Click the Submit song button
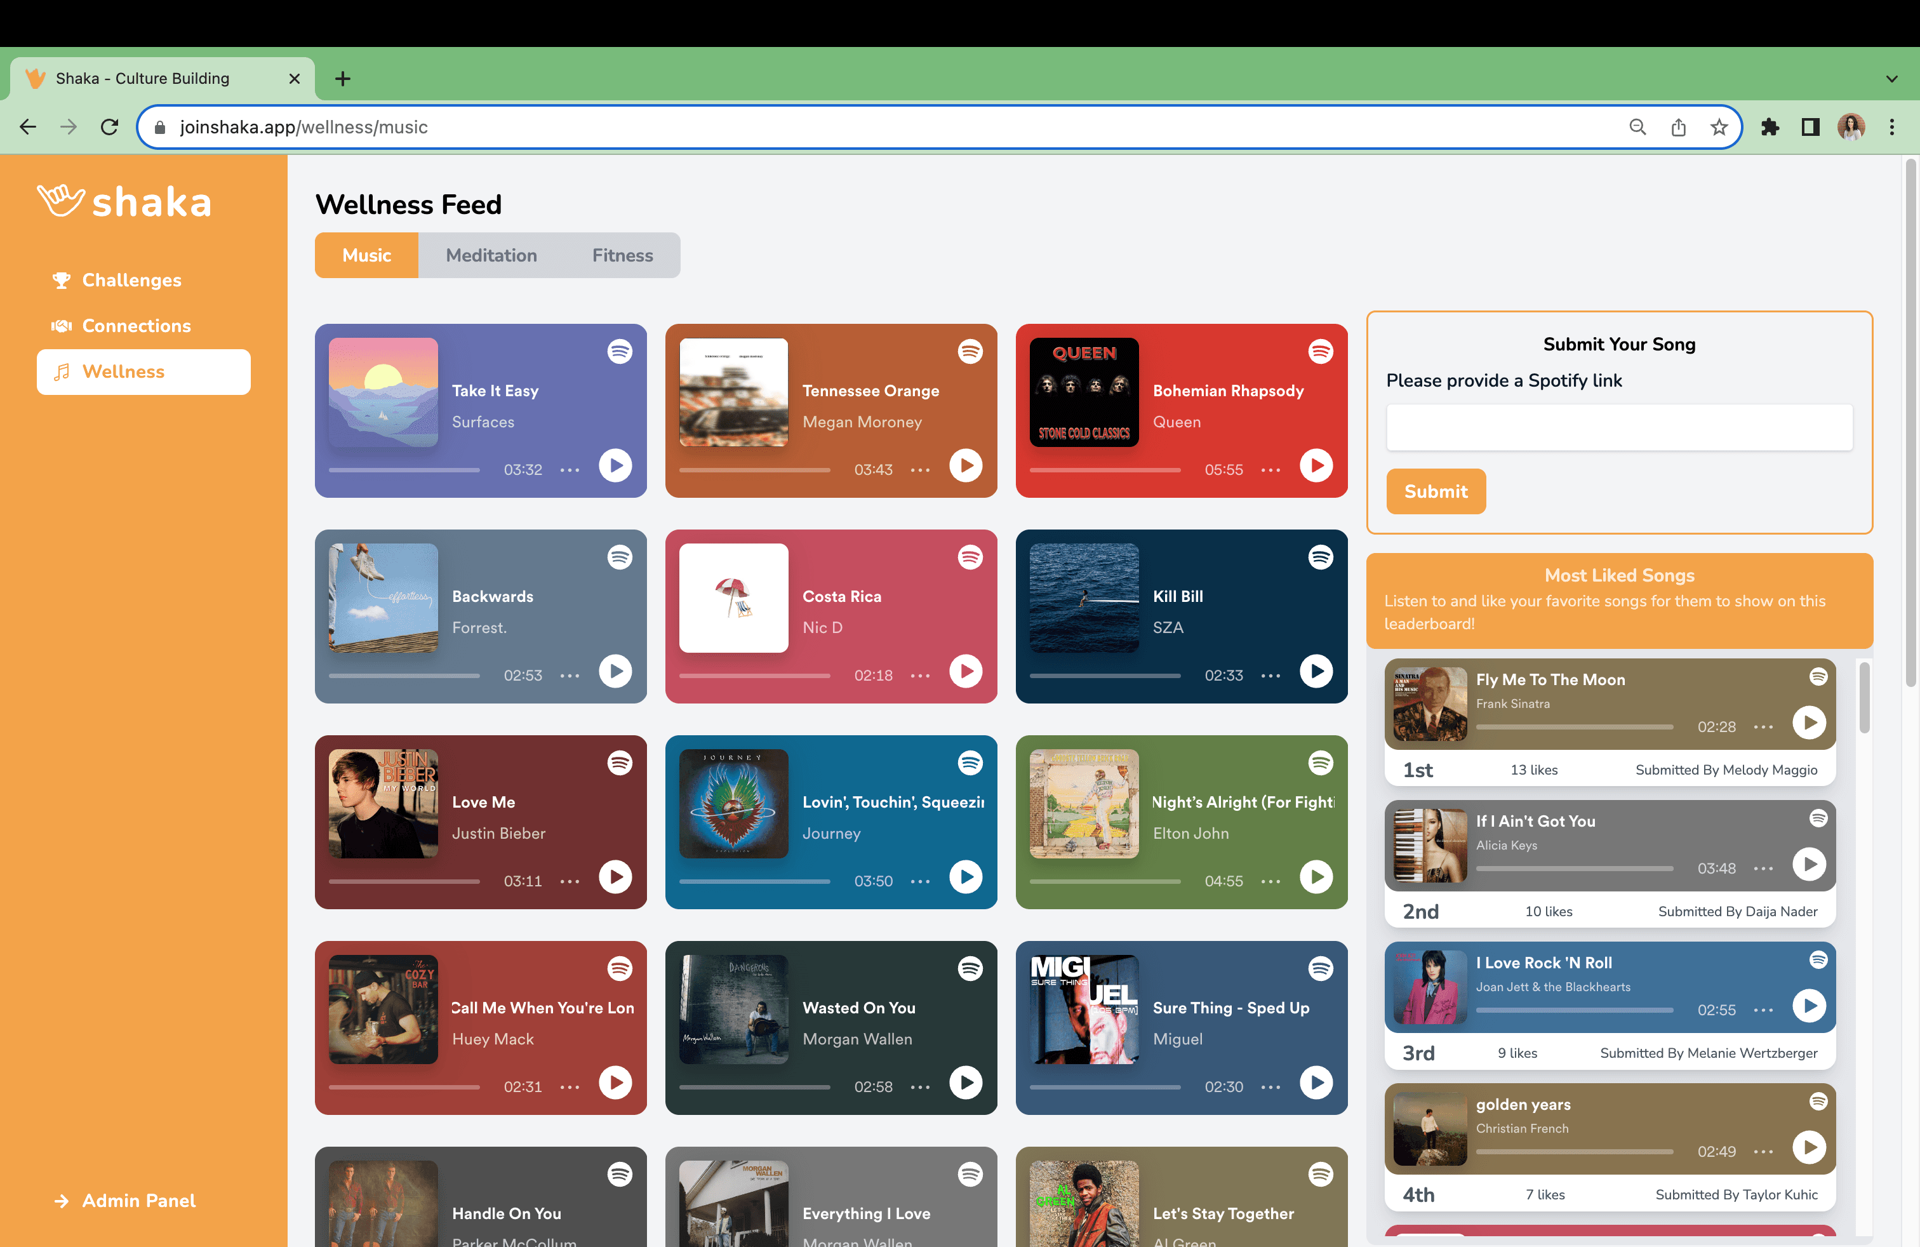 tap(1435, 491)
